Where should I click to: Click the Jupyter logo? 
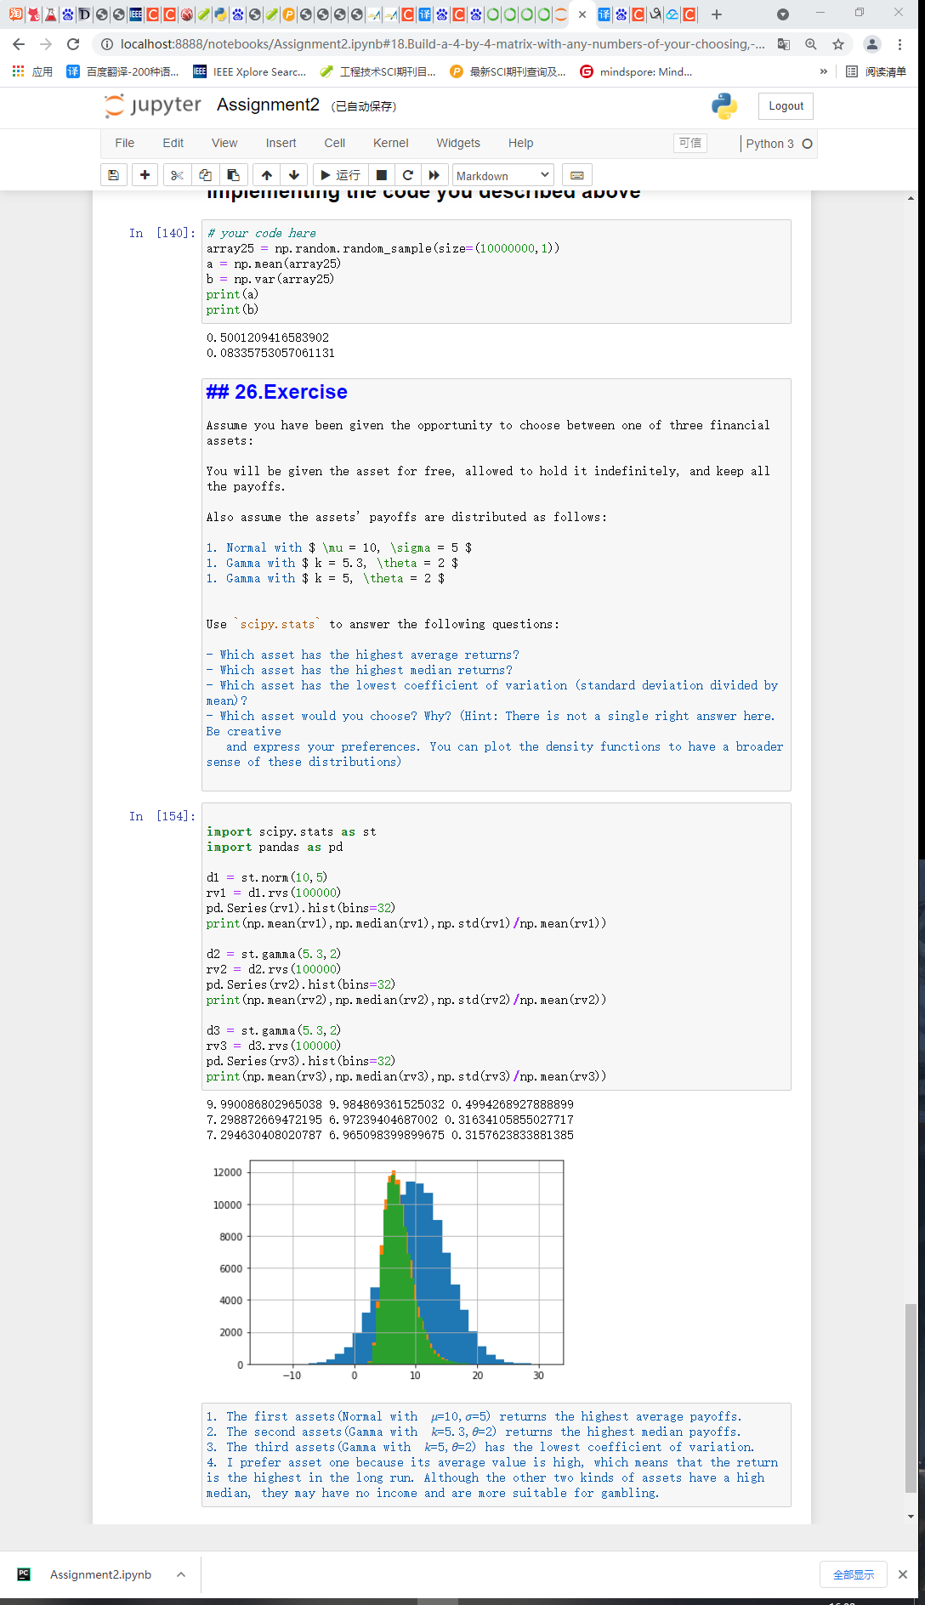153,105
